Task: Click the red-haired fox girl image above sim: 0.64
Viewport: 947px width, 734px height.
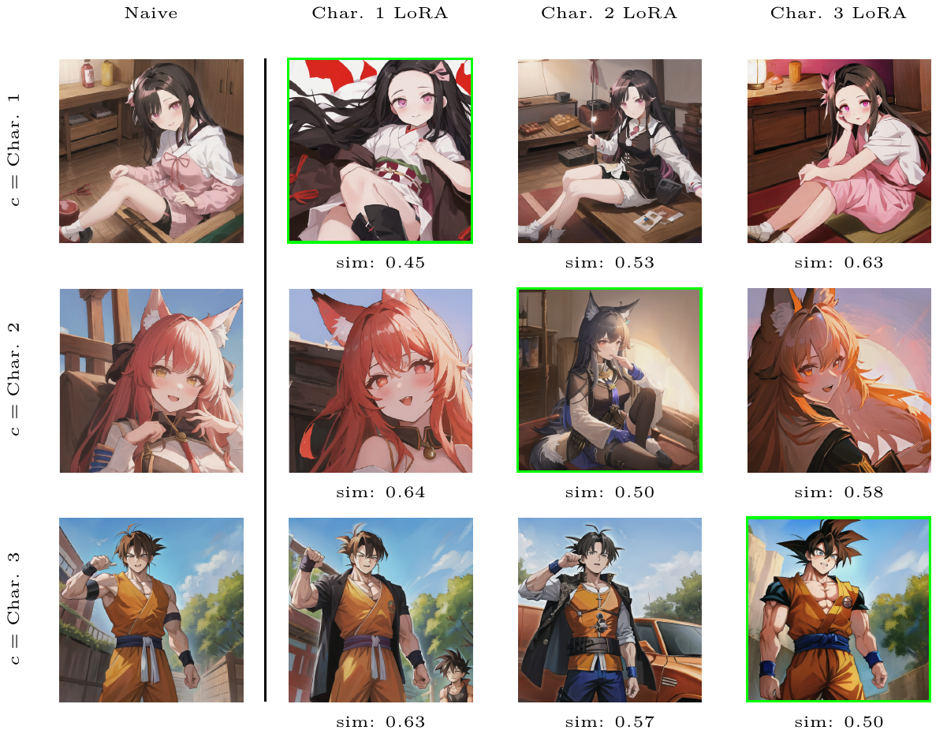Action: [x=380, y=380]
